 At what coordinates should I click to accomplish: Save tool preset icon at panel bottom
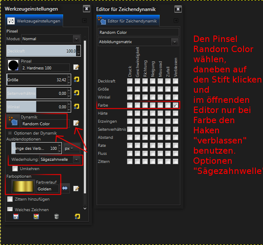pos(16,216)
